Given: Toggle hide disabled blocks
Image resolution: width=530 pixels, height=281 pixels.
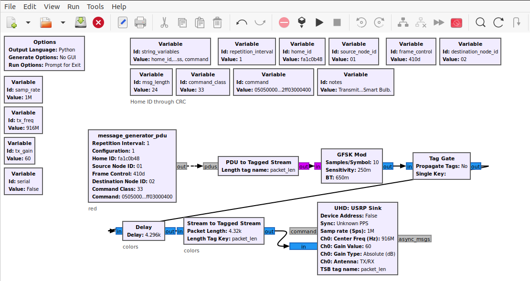Looking at the screenshot, I should point(456,22).
